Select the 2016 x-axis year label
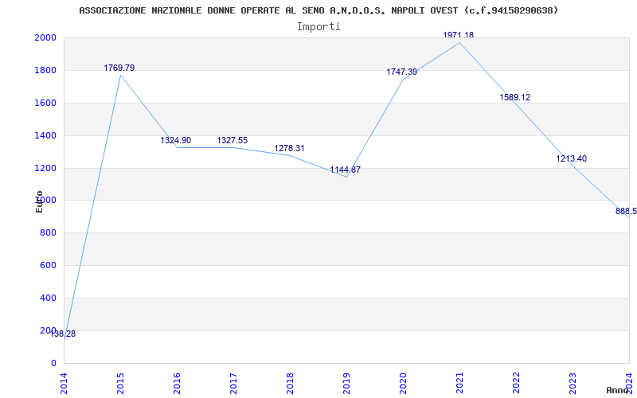 point(177,384)
